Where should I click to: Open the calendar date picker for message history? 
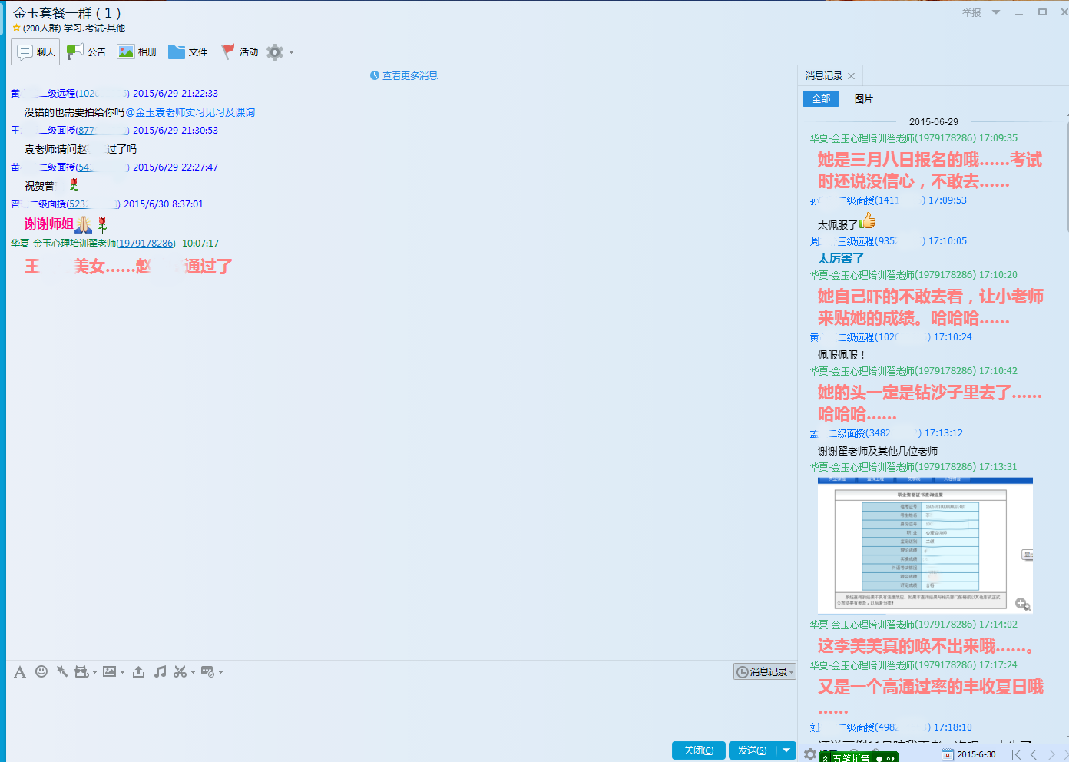click(948, 754)
